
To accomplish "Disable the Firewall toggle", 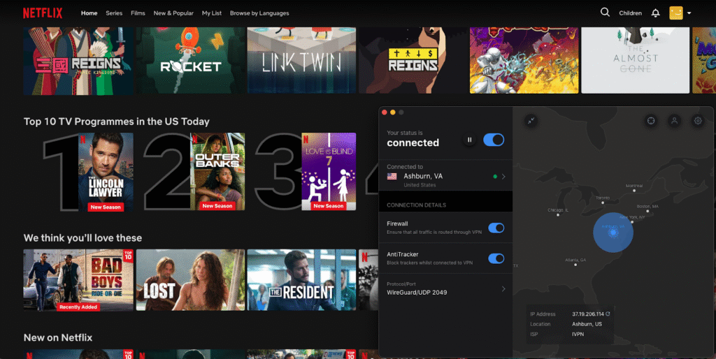I will point(496,228).
